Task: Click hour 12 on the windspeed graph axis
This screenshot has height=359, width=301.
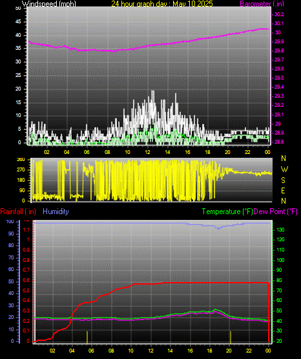Action: [147, 152]
